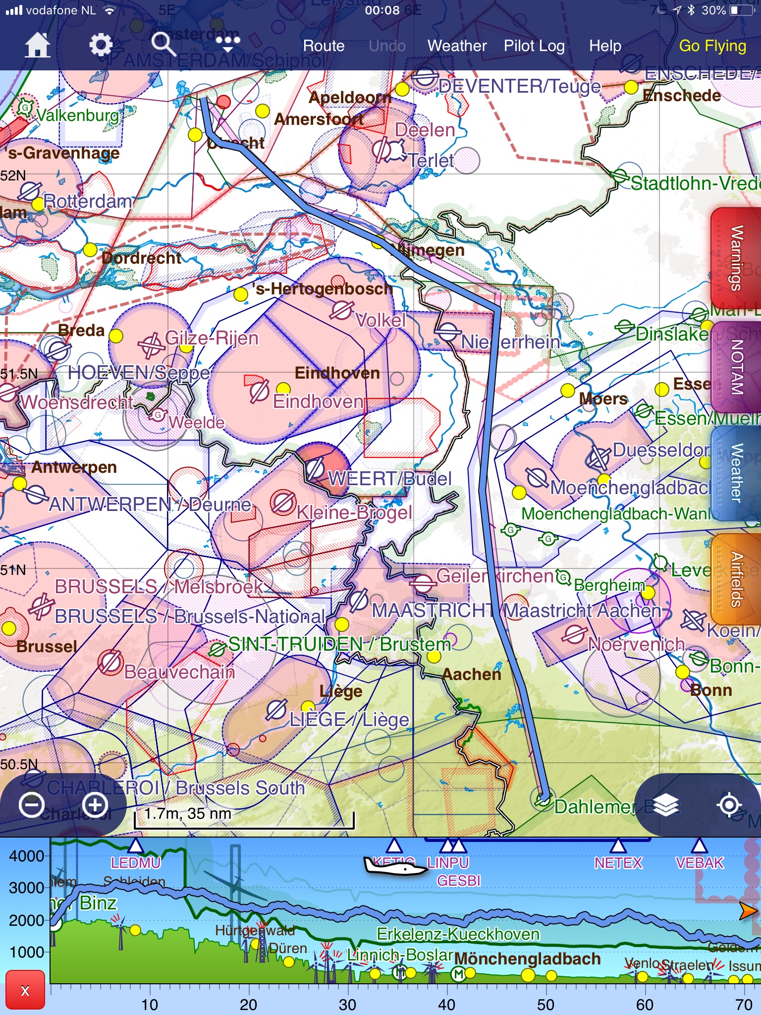Select the WEERT/Budel airfield symbol
This screenshot has height=1015, width=761.
click(x=315, y=468)
